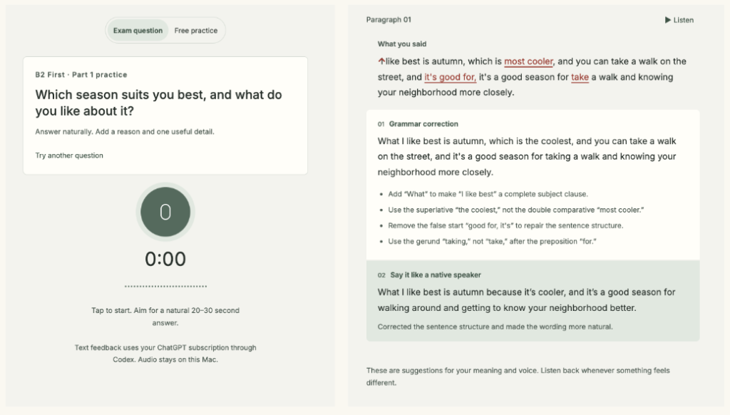Select the Exam question mode

pyautogui.click(x=138, y=31)
